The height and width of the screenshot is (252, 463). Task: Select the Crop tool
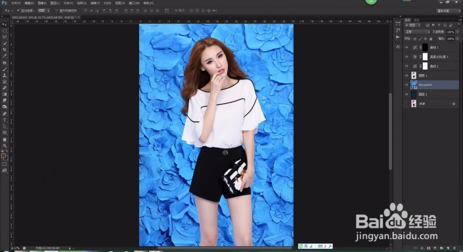point(5,50)
